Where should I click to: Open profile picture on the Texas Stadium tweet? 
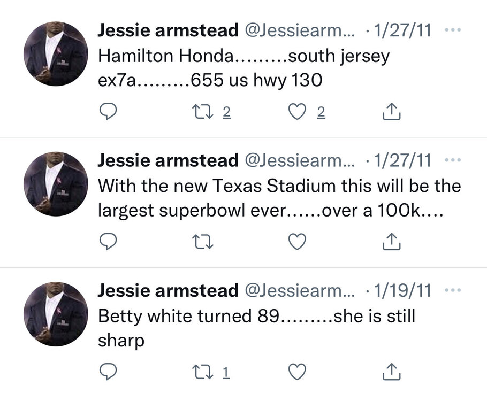click(56, 184)
